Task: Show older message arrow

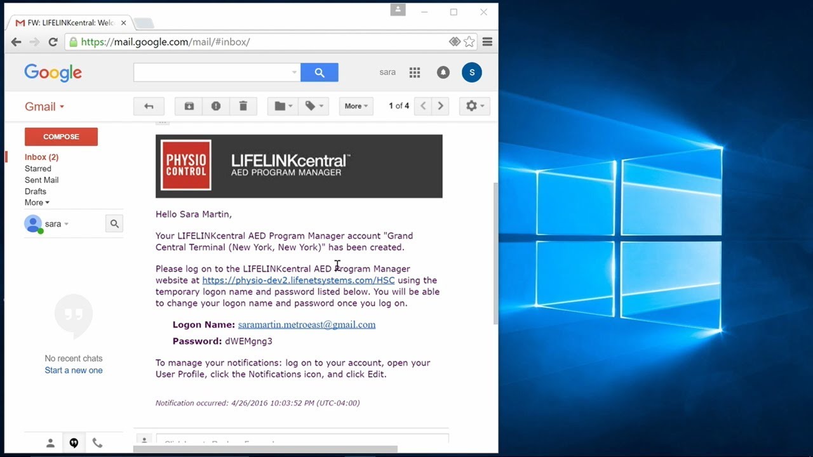Action: click(440, 106)
